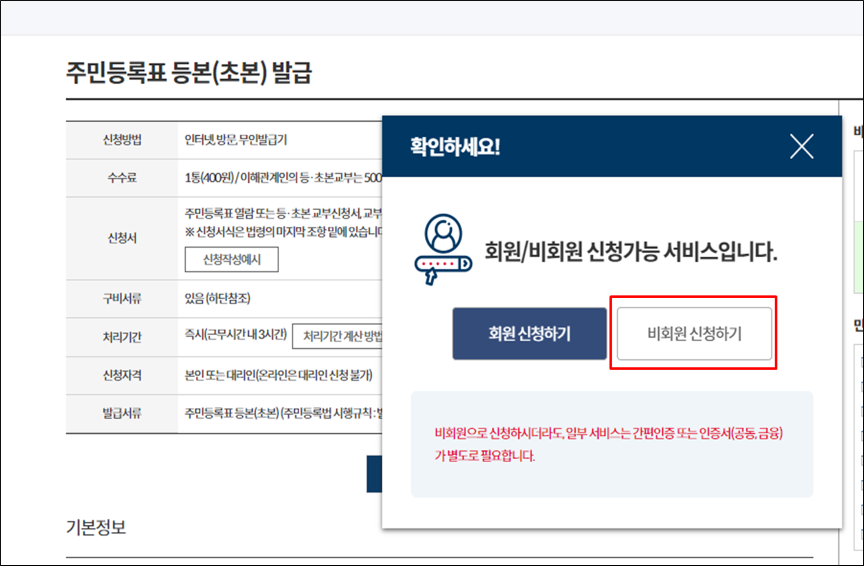Screen dimensions: 864x566
Task: Click the user login illustration icon
Action: tap(443, 249)
